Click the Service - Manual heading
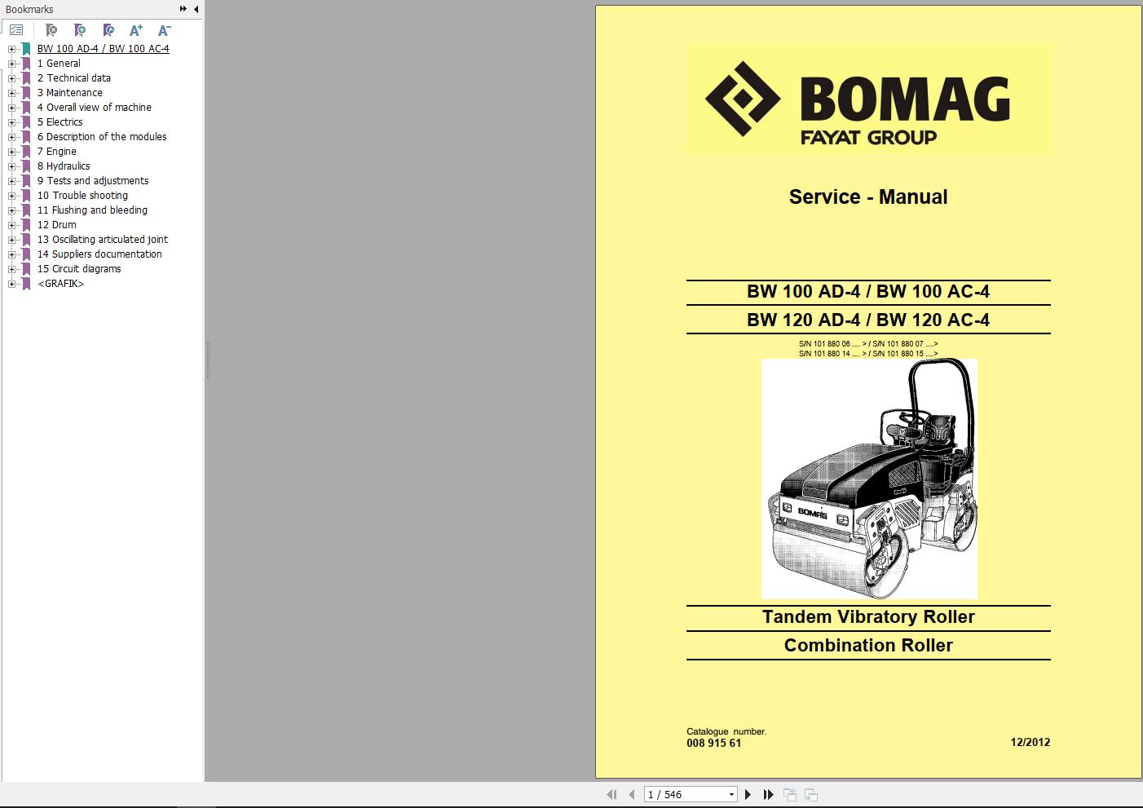 pyautogui.click(x=868, y=196)
